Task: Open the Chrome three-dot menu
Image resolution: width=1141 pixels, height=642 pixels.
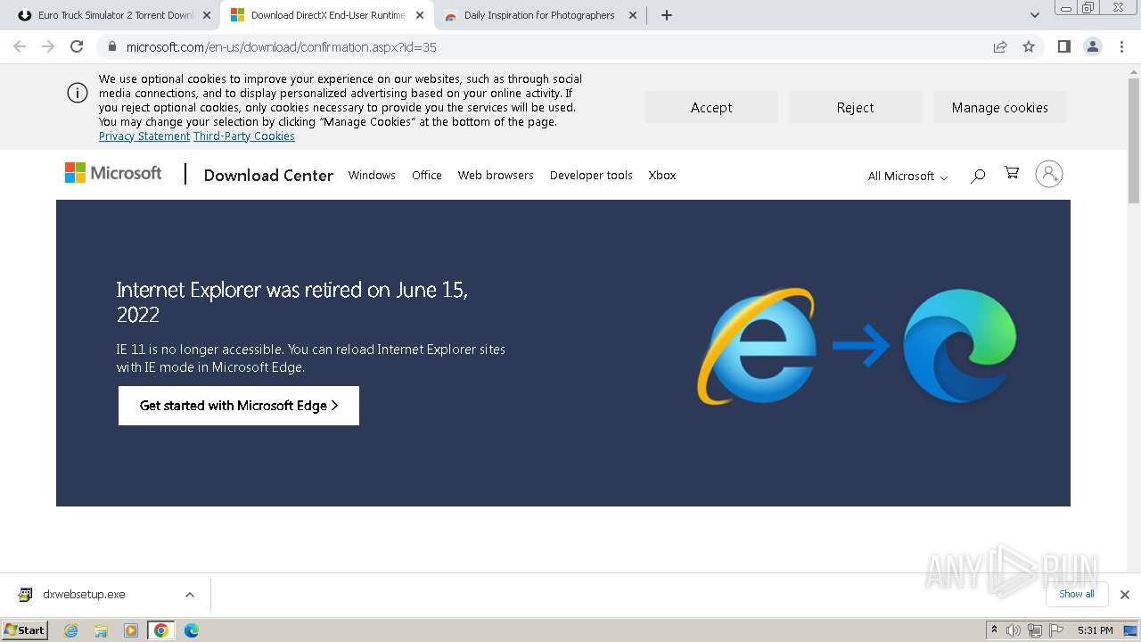Action: pos(1120,46)
